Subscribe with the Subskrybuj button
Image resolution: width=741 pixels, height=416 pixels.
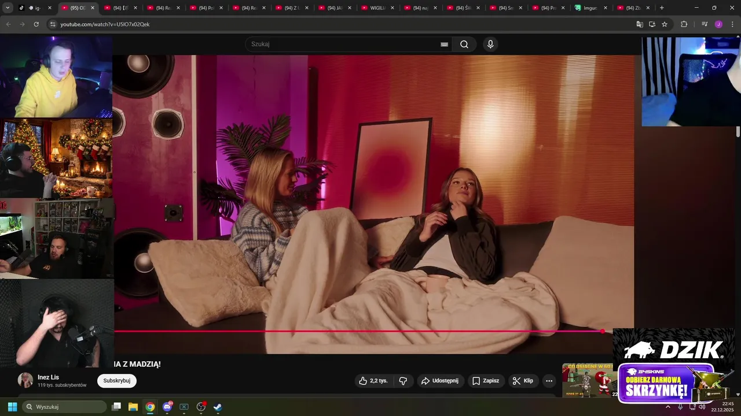[x=117, y=381]
